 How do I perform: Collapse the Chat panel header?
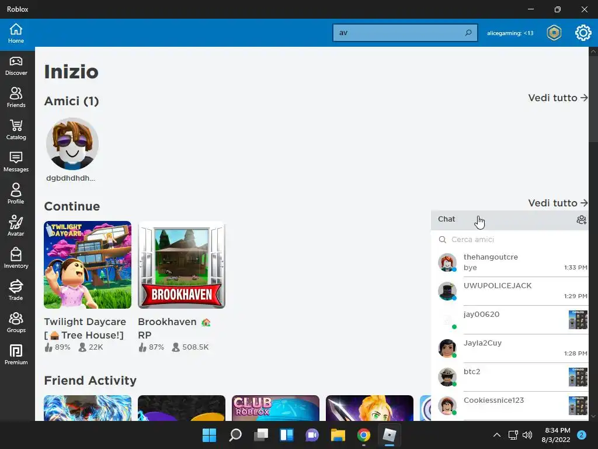(509, 220)
